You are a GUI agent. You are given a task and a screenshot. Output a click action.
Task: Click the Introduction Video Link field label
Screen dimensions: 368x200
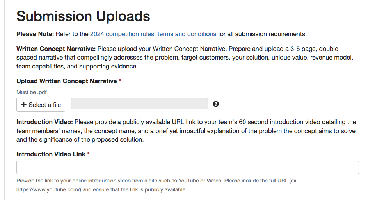pyautogui.click(x=51, y=154)
